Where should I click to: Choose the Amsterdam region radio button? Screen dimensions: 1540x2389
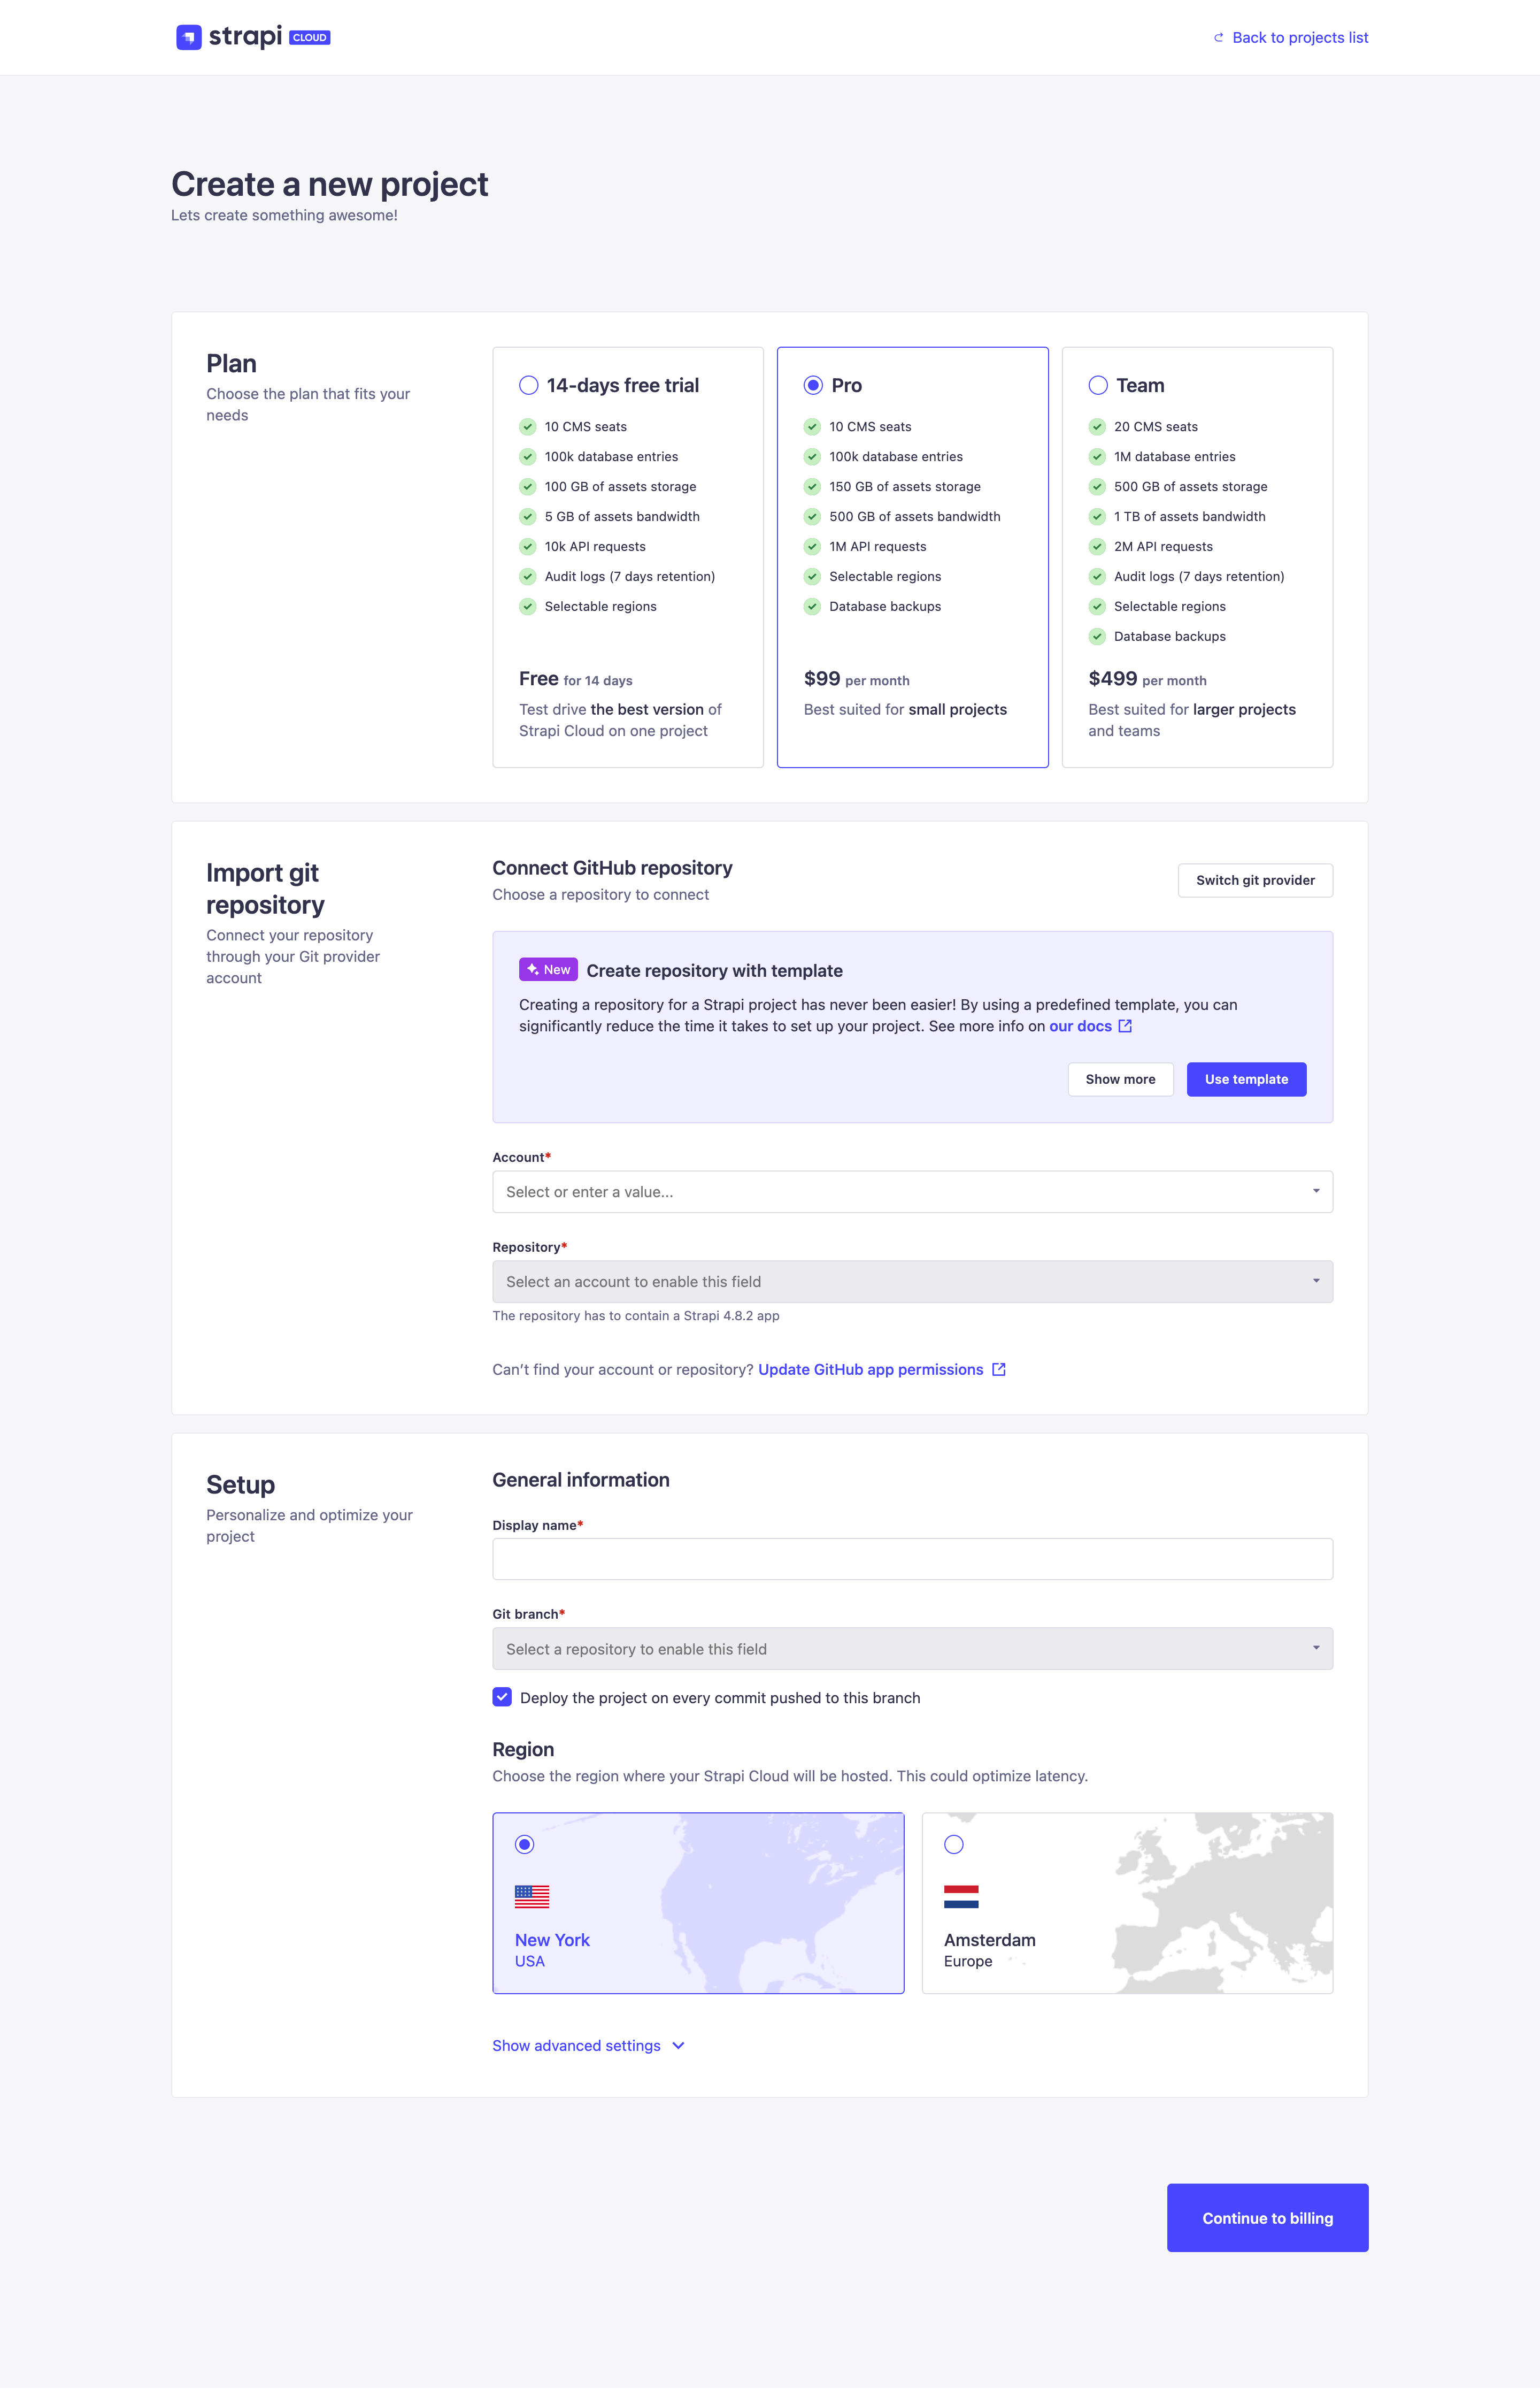tap(953, 1844)
